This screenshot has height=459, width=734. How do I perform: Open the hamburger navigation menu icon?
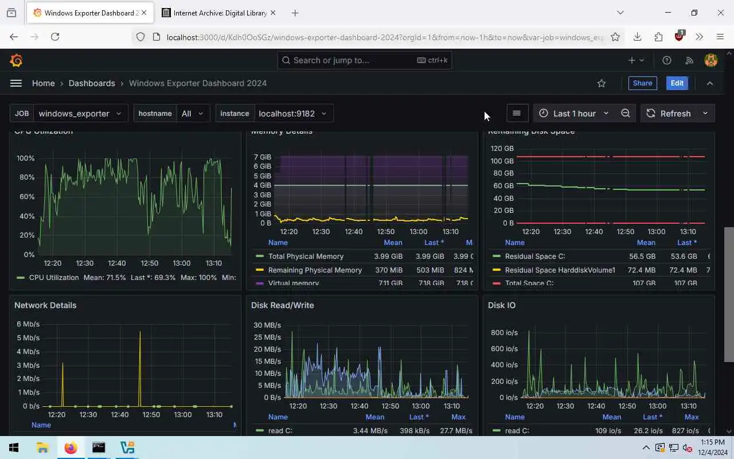pos(16,83)
